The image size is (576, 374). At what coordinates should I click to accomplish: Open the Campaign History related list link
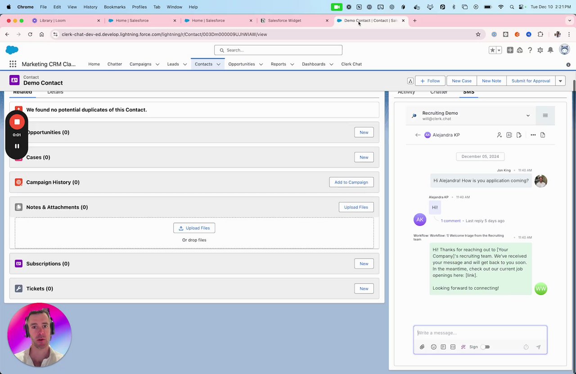53,182
